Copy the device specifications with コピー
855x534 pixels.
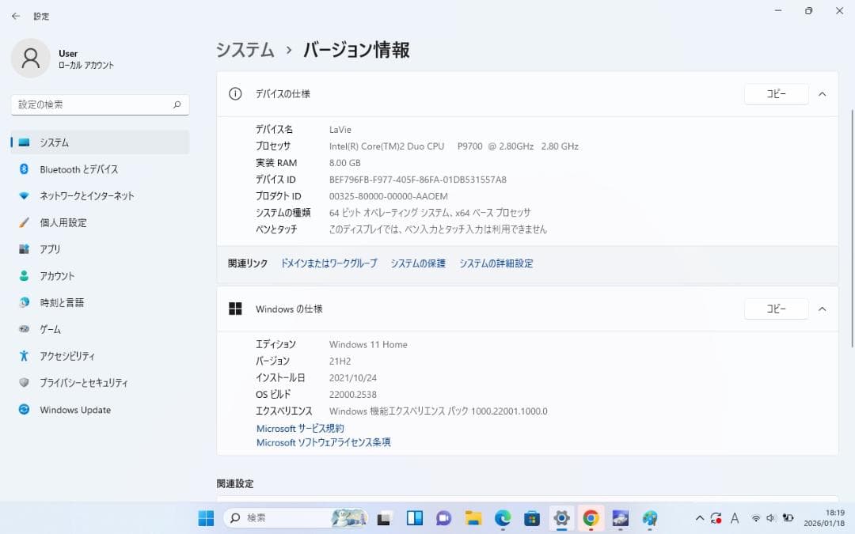775,93
